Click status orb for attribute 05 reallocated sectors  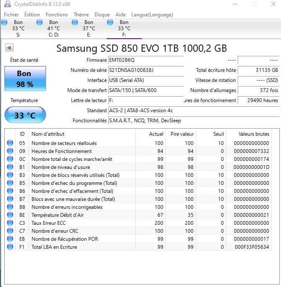[x=10, y=143]
